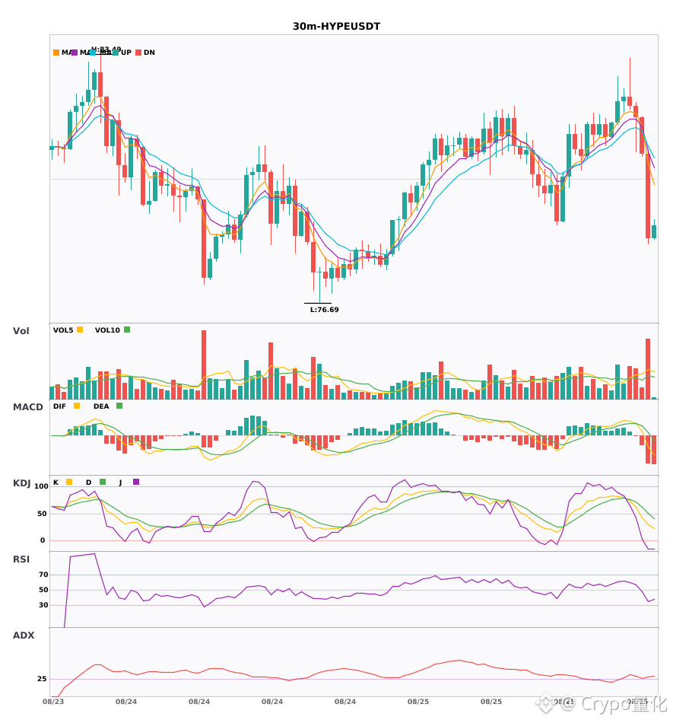Image resolution: width=673 pixels, height=723 pixels.
Task: Click the yellow VOL5 legend swatch
Action: [80, 330]
